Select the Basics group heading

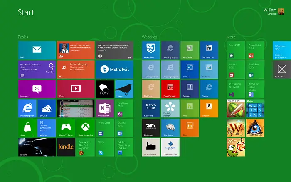[23, 37]
